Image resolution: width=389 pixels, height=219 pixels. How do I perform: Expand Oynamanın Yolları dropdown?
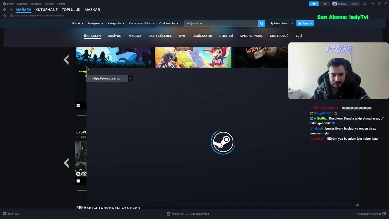142,23
